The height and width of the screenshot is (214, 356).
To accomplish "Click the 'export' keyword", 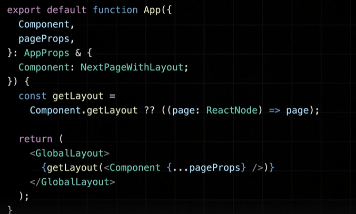I will (24, 11).
